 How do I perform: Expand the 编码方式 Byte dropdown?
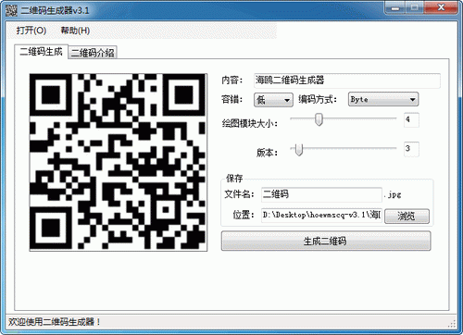[x=383, y=99]
